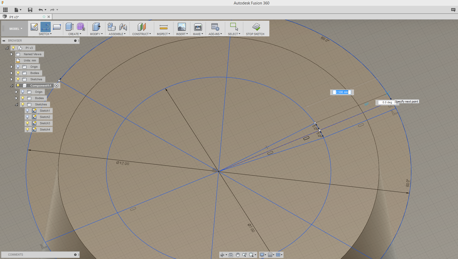Viewport: 458px width, 259px height.
Task: Redo the last action
Action: pos(52,10)
